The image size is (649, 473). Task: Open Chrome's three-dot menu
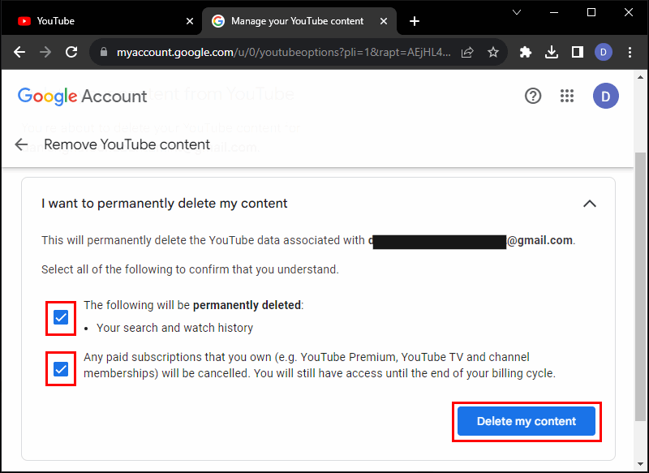630,53
